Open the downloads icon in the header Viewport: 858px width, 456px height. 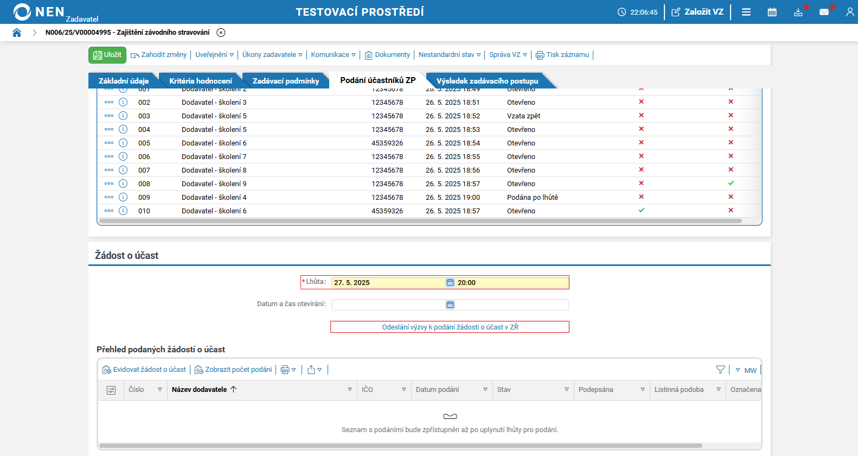[798, 12]
